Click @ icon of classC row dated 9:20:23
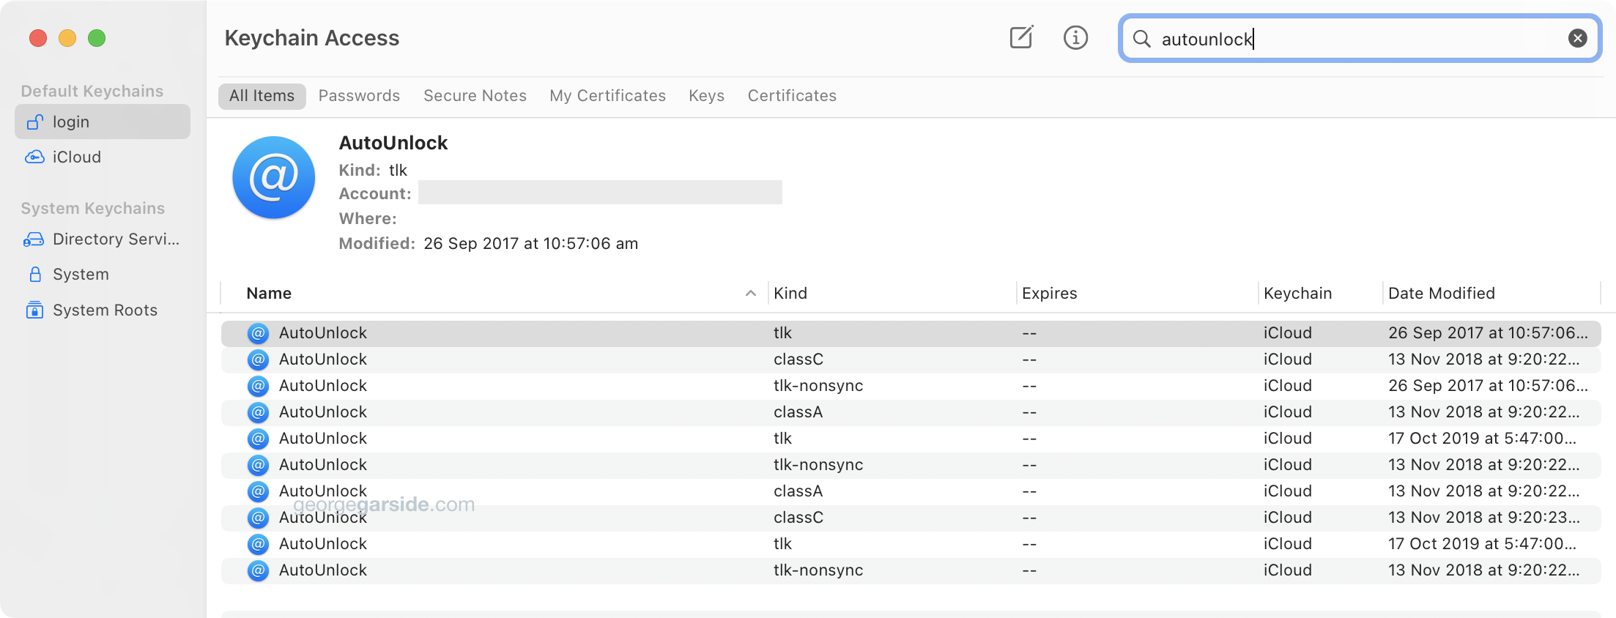Image resolution: width=1616 pixels, height=618 pixels. 258,518
